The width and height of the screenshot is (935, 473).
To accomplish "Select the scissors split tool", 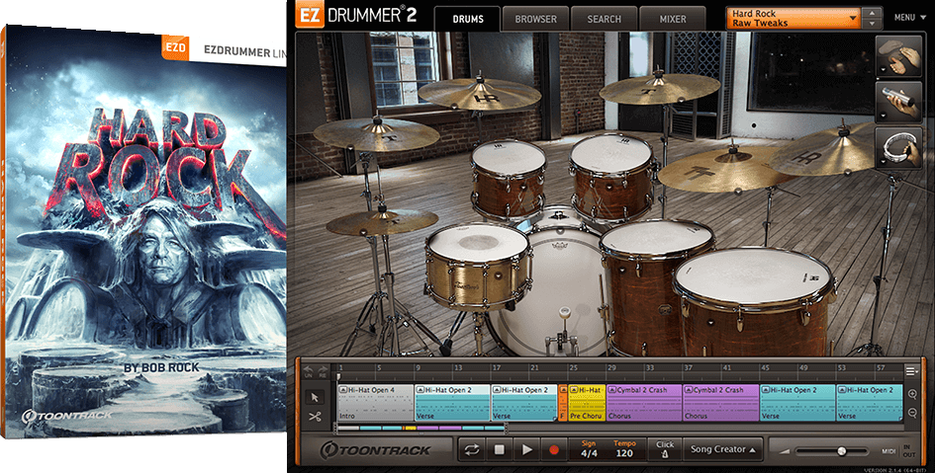I will 316,417.
